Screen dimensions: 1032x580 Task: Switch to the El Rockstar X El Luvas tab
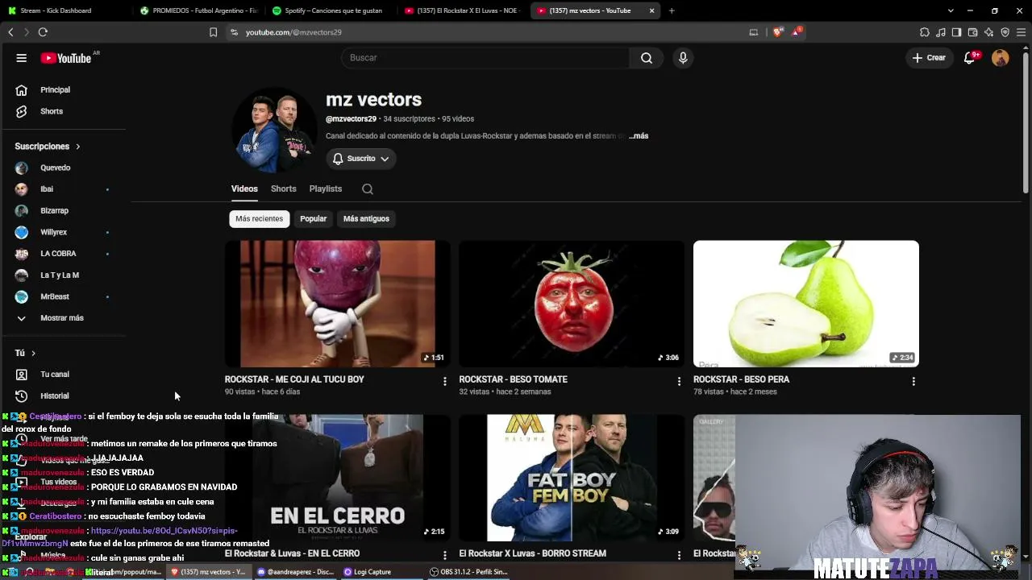click(x=462, y=10)
